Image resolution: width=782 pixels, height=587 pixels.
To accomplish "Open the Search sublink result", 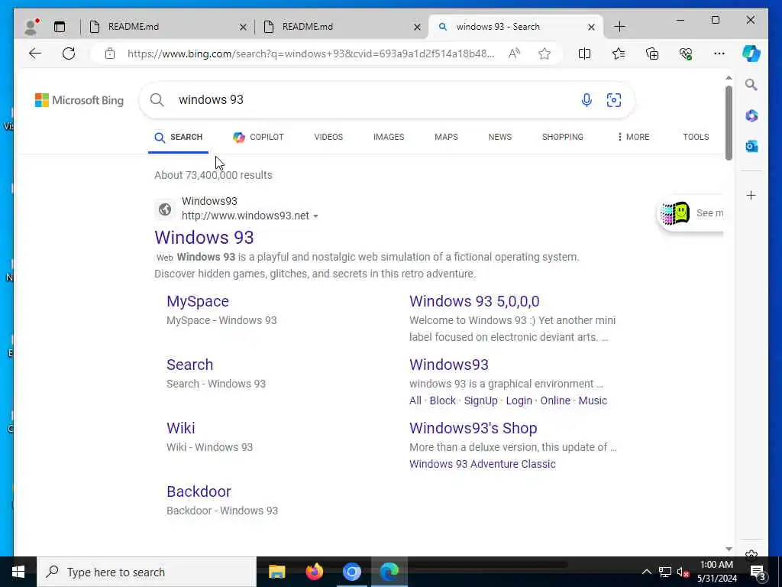I will pos(189,365).
